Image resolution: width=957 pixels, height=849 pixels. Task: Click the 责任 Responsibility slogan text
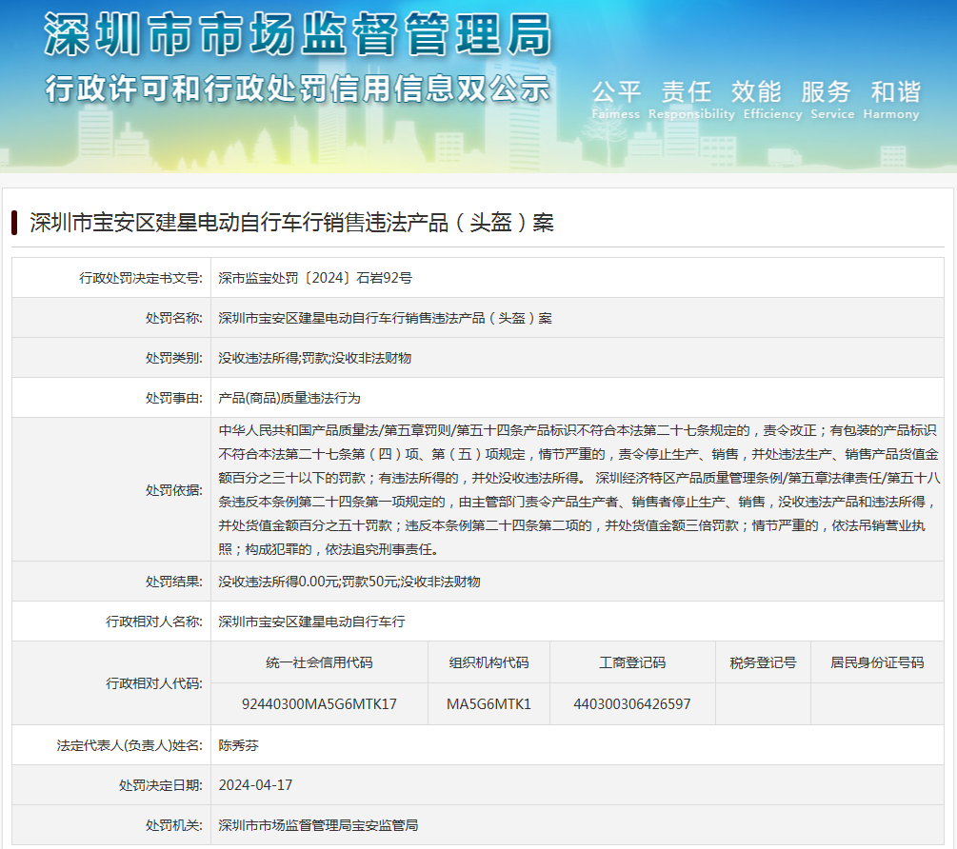[691, 99]
